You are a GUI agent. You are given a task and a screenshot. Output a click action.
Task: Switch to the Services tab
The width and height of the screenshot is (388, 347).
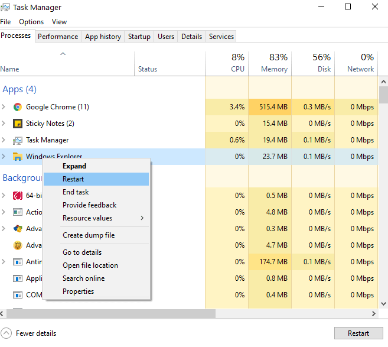[x=221, y=37]
